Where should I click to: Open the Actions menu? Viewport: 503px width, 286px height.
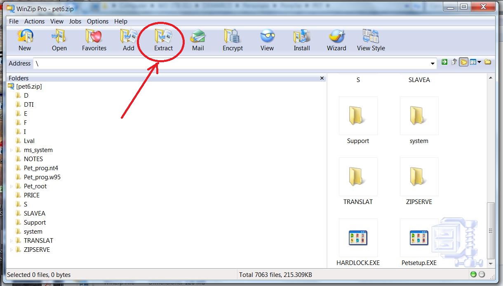click(x=34, y=21)
